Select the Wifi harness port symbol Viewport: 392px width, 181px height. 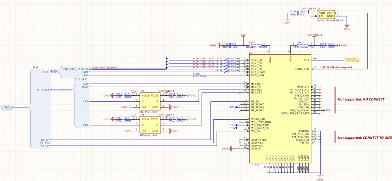(x=7, y=107)
